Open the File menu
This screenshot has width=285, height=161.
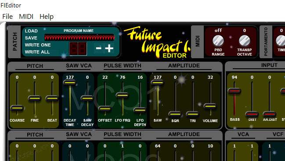click(x=7, y=17)
